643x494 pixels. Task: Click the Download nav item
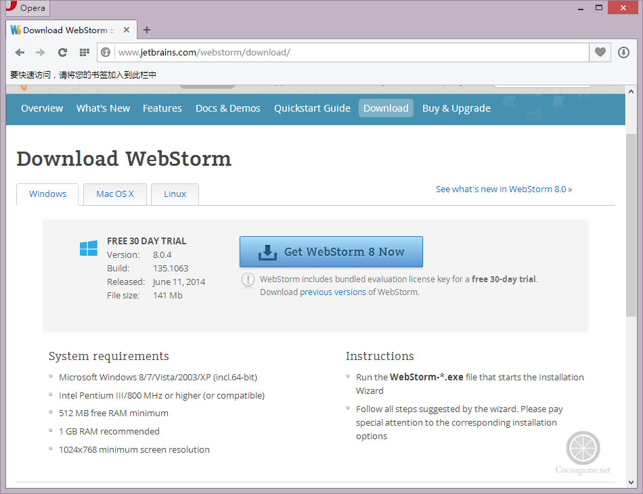[386, 108]
